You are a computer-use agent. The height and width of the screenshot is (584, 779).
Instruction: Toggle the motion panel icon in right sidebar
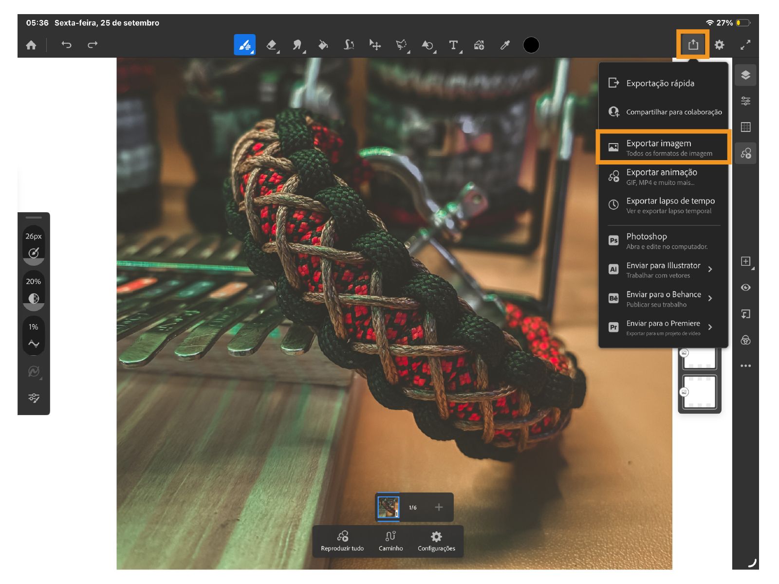(745, 153)
